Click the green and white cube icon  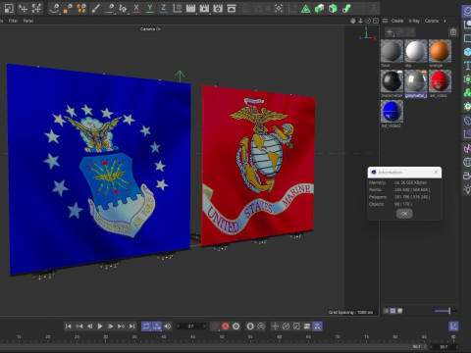click(319, 9)
